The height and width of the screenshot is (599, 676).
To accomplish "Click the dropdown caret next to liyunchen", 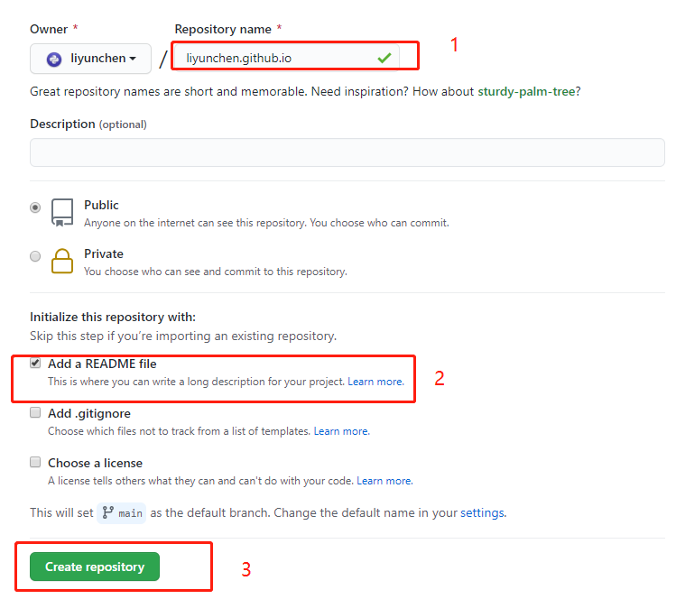I will coord(133,59).
